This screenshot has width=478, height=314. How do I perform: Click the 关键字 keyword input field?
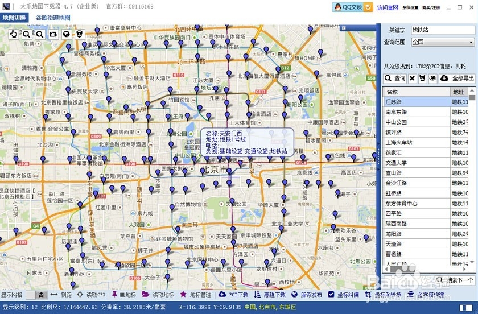pos(443,30)
